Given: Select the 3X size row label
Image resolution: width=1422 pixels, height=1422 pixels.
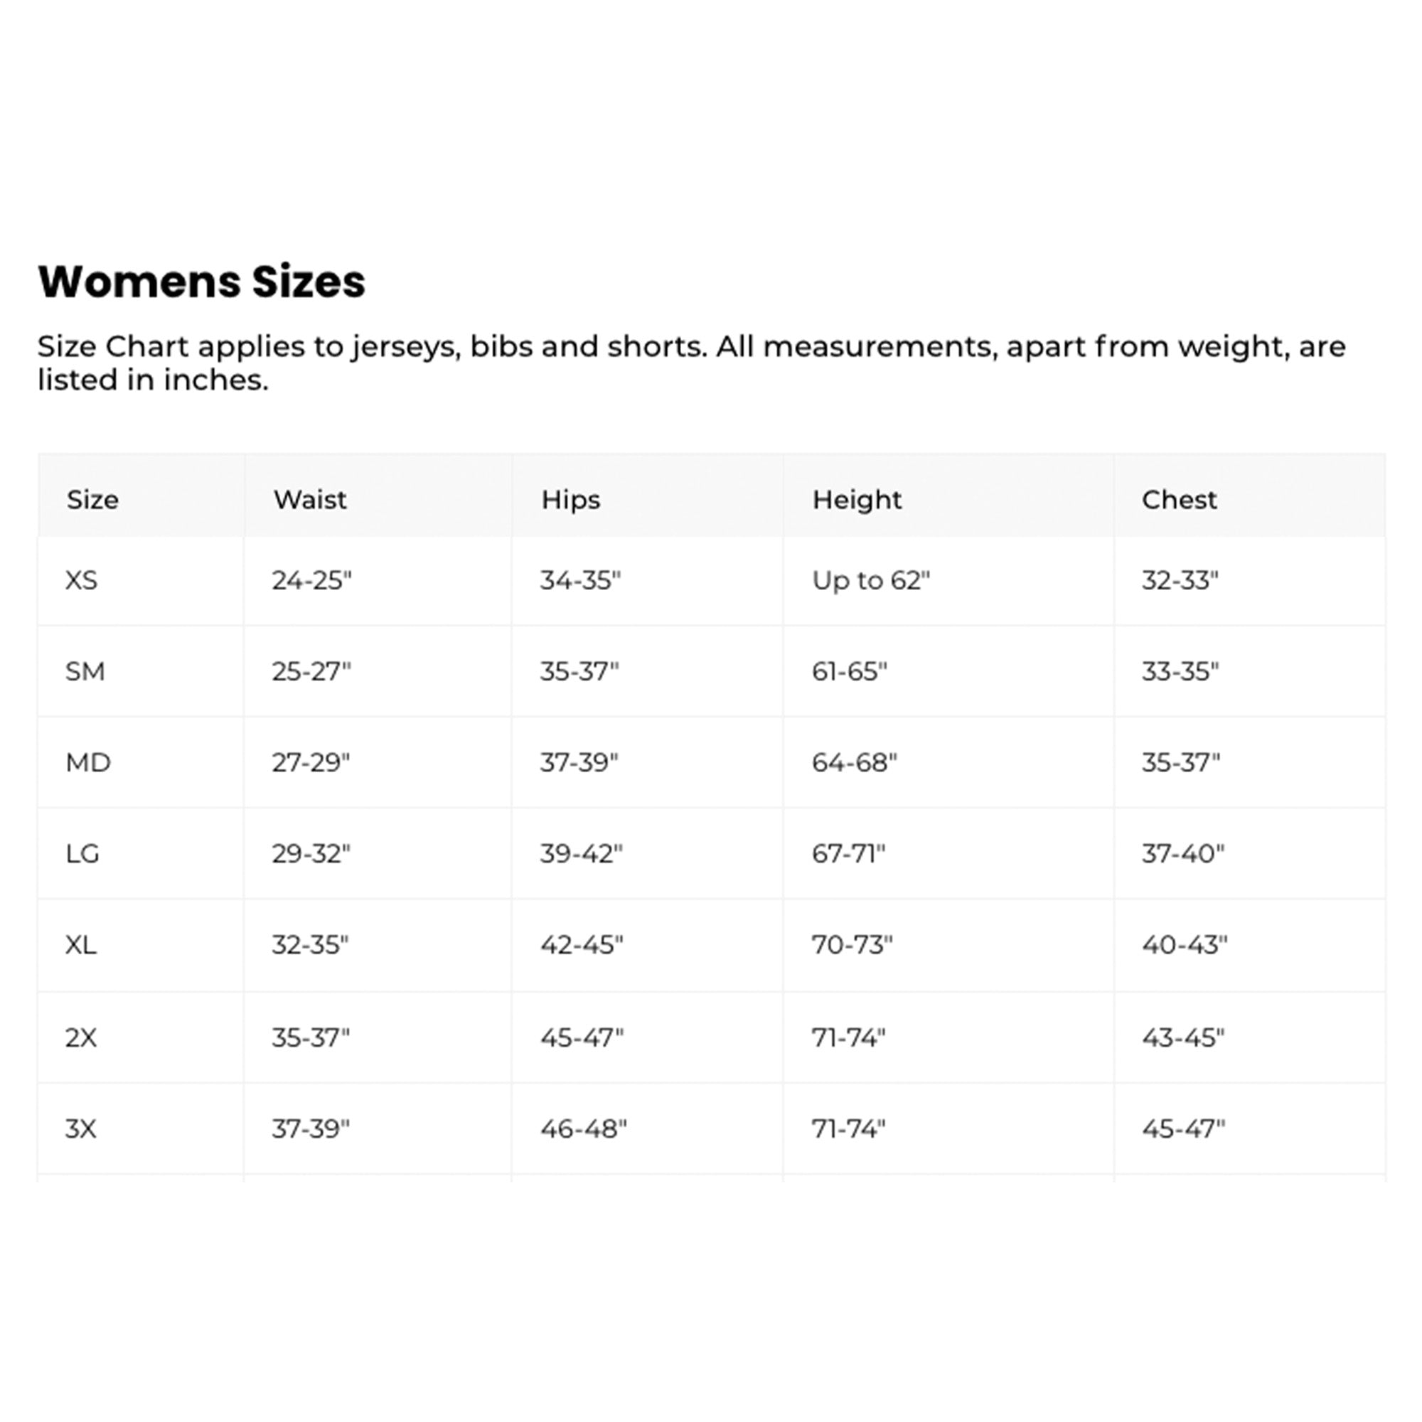Looking at the screenshot, I should point(81,1128).
